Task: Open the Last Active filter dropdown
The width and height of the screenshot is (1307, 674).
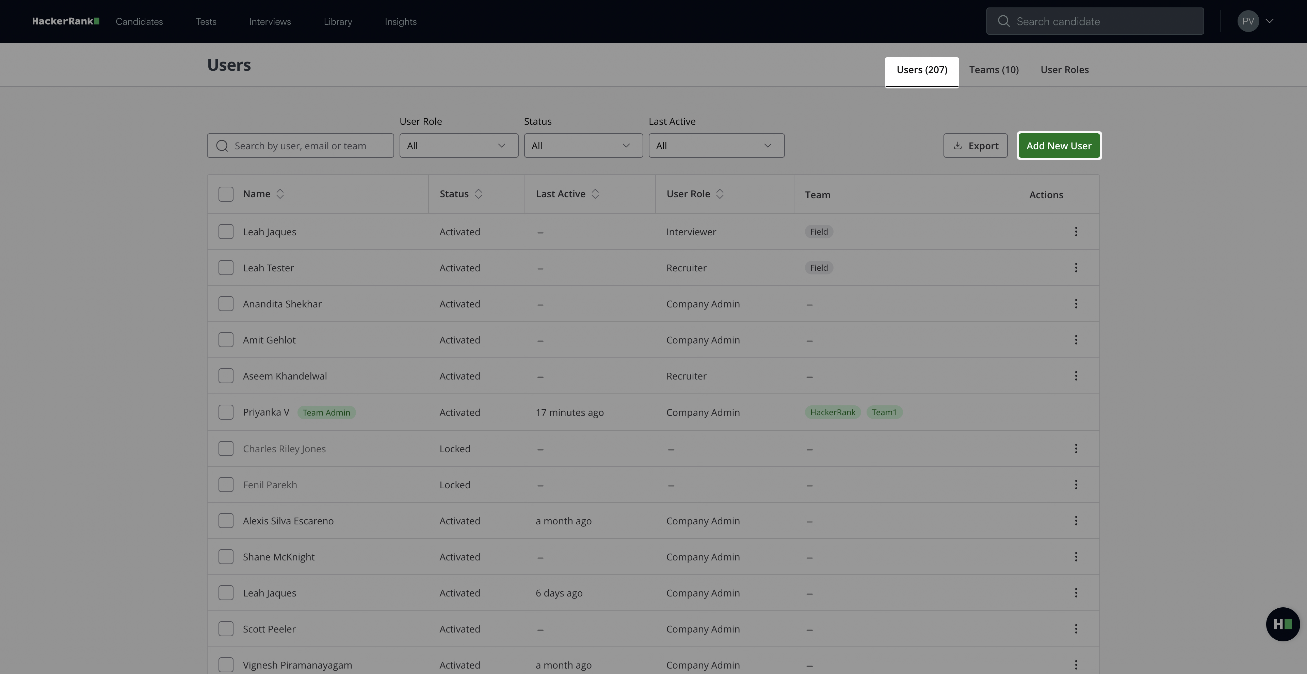Action: click(716, 146)
